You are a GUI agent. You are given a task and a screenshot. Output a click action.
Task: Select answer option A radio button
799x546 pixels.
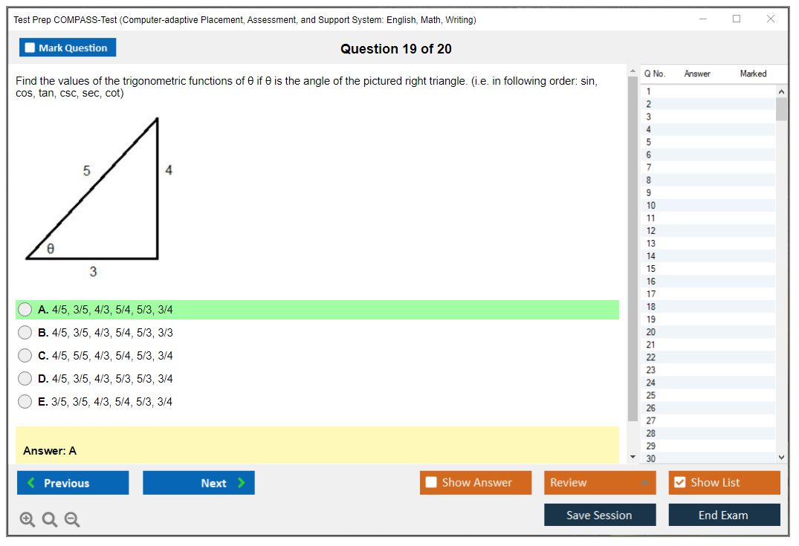point(25,310)
